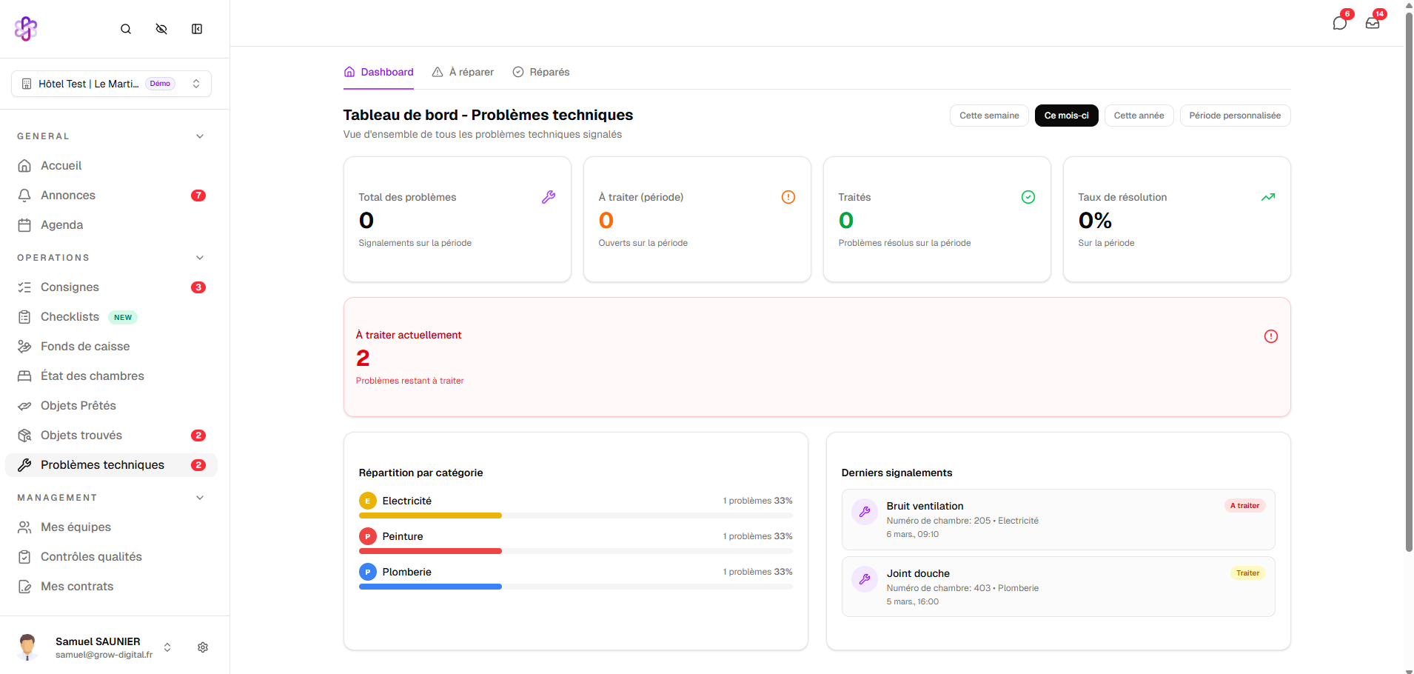The height and width of the screenshot is (674, 1414).
Task: Collapse the GENERAL sidebar section
Action: pyautogui.click(x=200, y=136)
